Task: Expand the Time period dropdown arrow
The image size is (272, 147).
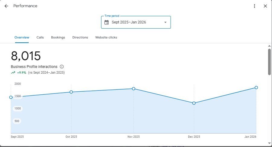Action: [x=165, y=22]
